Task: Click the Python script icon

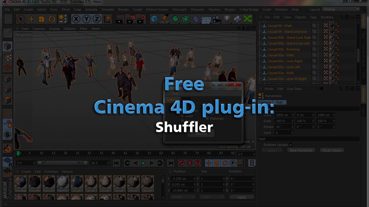Action: [238, 19]
